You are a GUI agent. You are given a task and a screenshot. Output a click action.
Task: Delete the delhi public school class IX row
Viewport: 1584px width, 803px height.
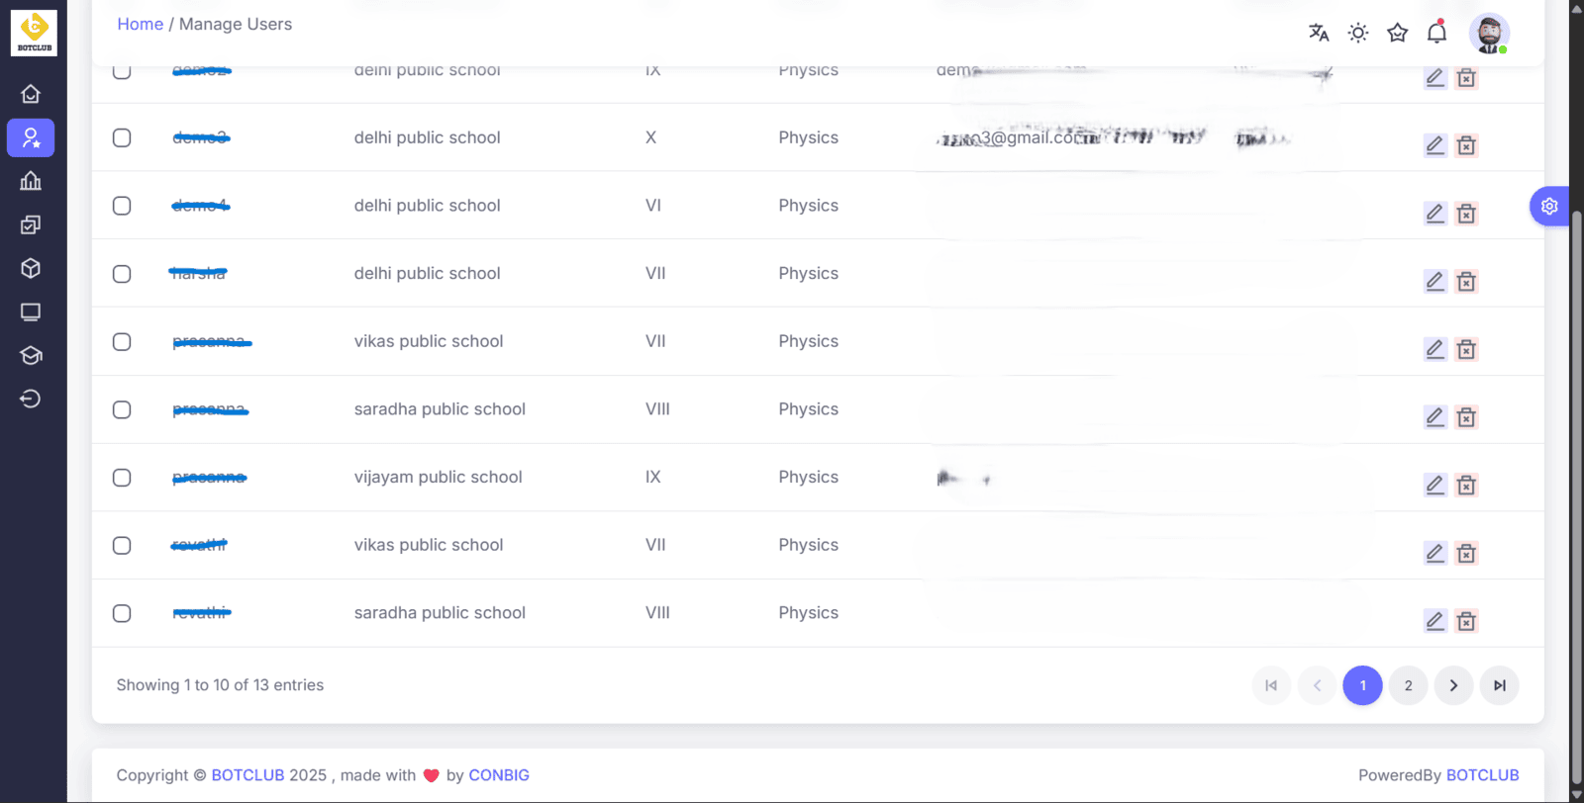tap(1467, 77)
